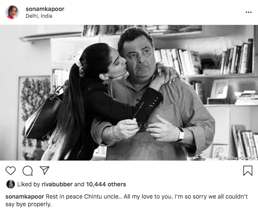The image size is (258, 210).
Task: Click rivabubber's small avatar next to Liked by
Action: tap(10, 184)
